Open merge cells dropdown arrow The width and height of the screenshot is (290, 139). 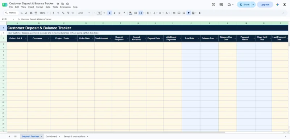coord(144,13)
